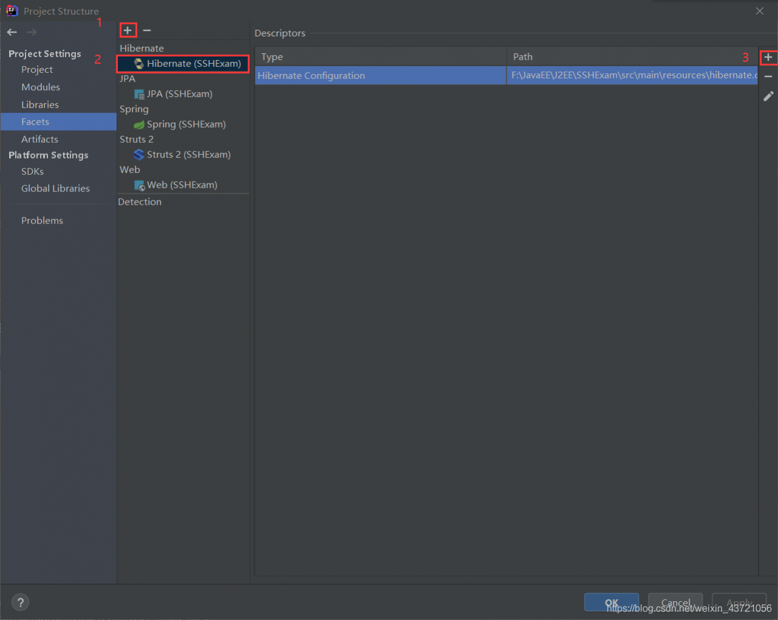Add a descriptor with the plus icon
Image resolution: width=778 pixels, height=620 pixels.
pyautogui.click(x=768, y=57)
